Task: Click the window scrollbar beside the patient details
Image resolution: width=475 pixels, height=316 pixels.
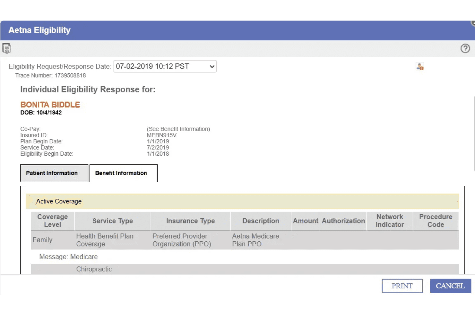Action: (x=474, y=134)
